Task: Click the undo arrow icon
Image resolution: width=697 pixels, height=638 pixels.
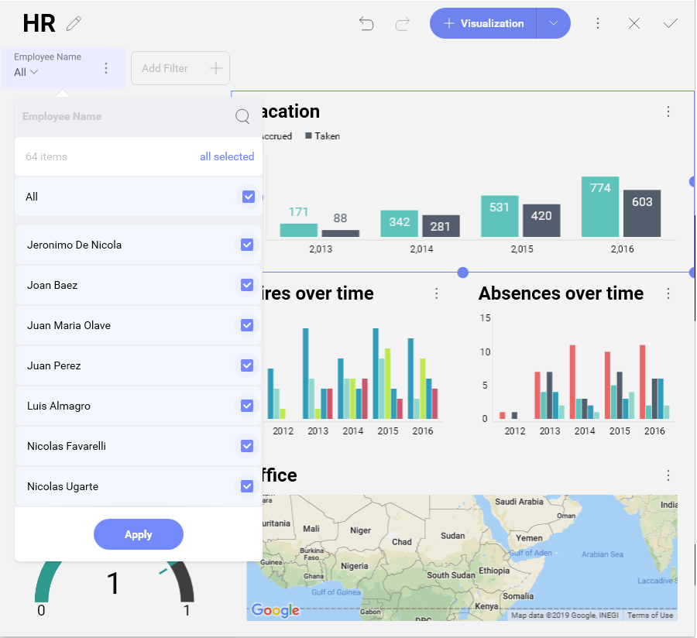Action: pyautogui.click(x=366, y=24)
